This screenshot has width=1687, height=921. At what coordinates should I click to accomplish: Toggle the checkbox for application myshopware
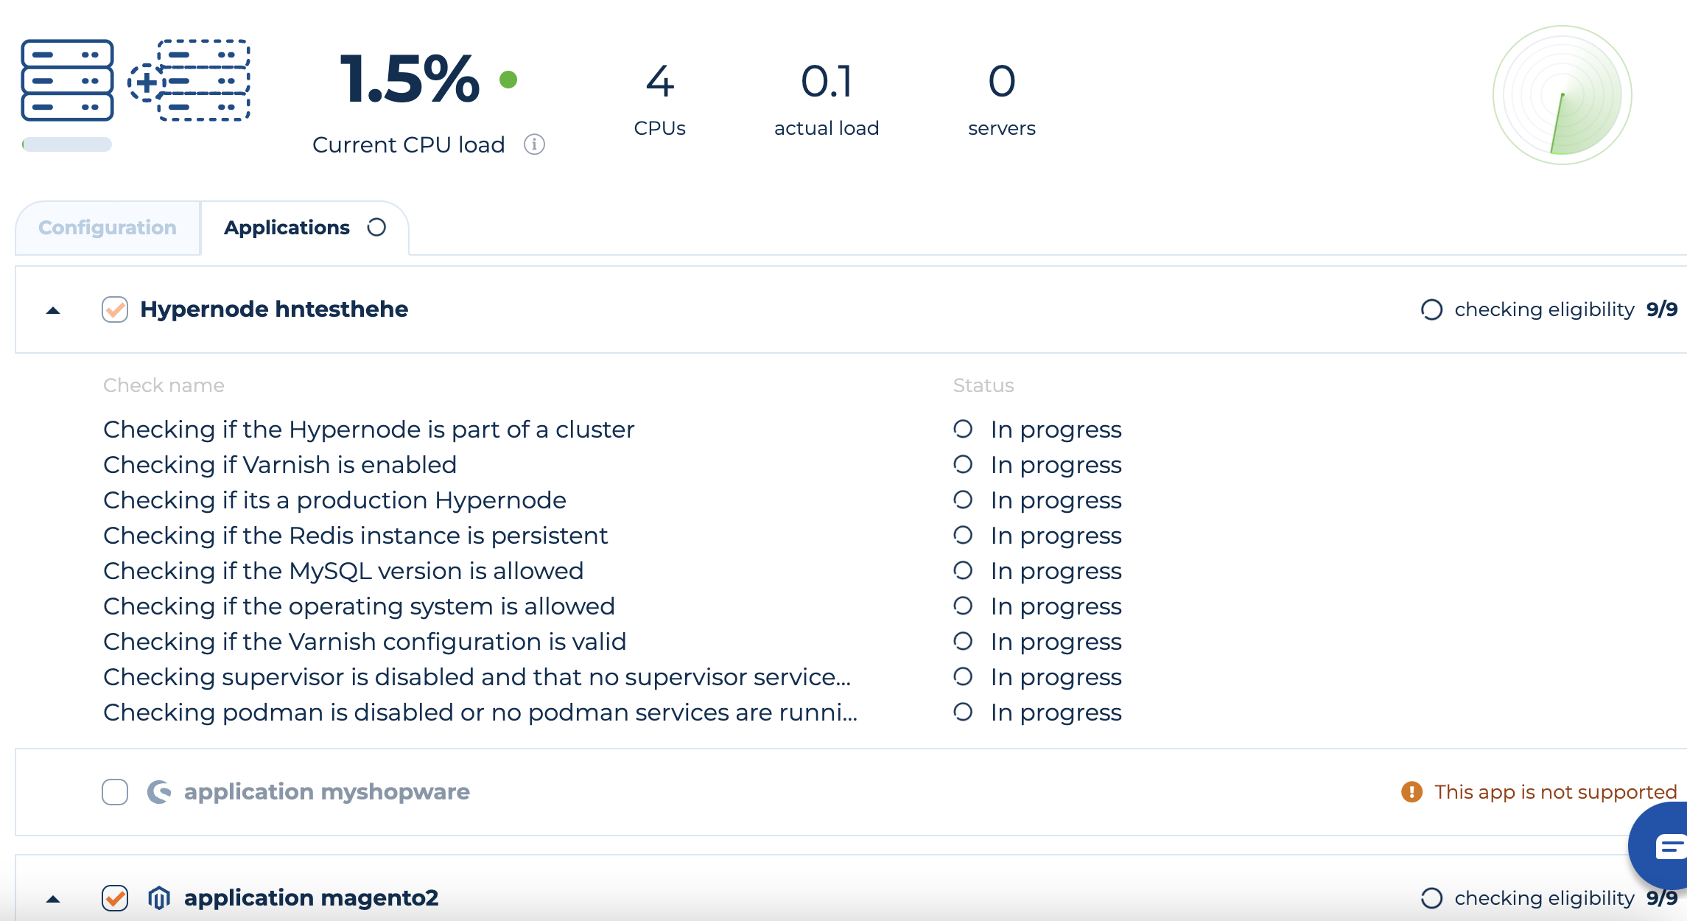[114, 792]
